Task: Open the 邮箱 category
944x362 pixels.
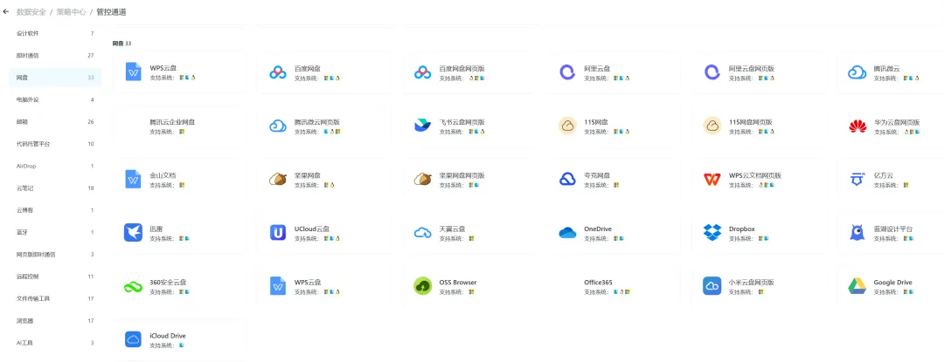Action: pyautogui.click(x=55, y=122)
